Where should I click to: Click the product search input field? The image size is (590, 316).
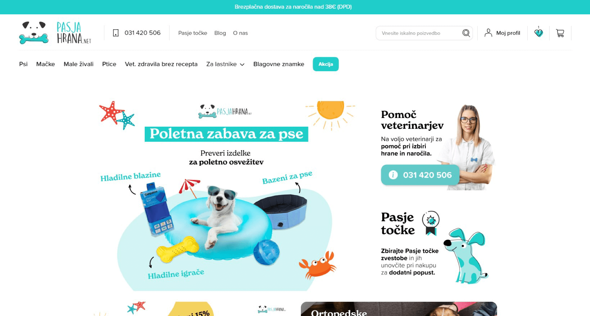tap(419, 33)
